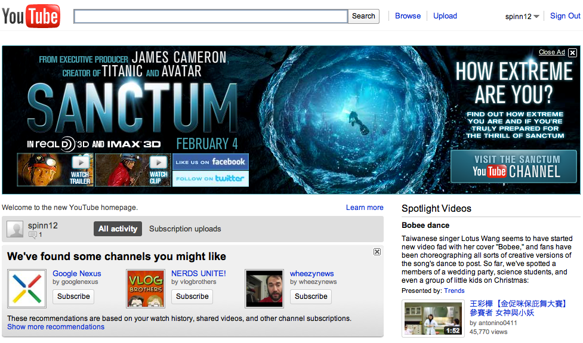Click the spinn12 profile avatar

click(x=16, y=229)
